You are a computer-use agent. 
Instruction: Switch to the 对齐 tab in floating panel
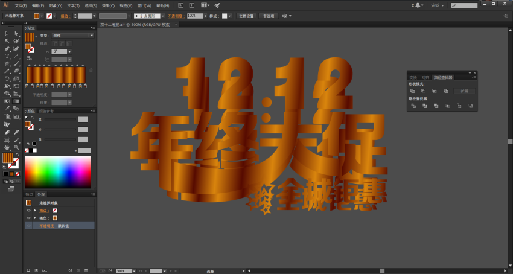coord(425,78)
